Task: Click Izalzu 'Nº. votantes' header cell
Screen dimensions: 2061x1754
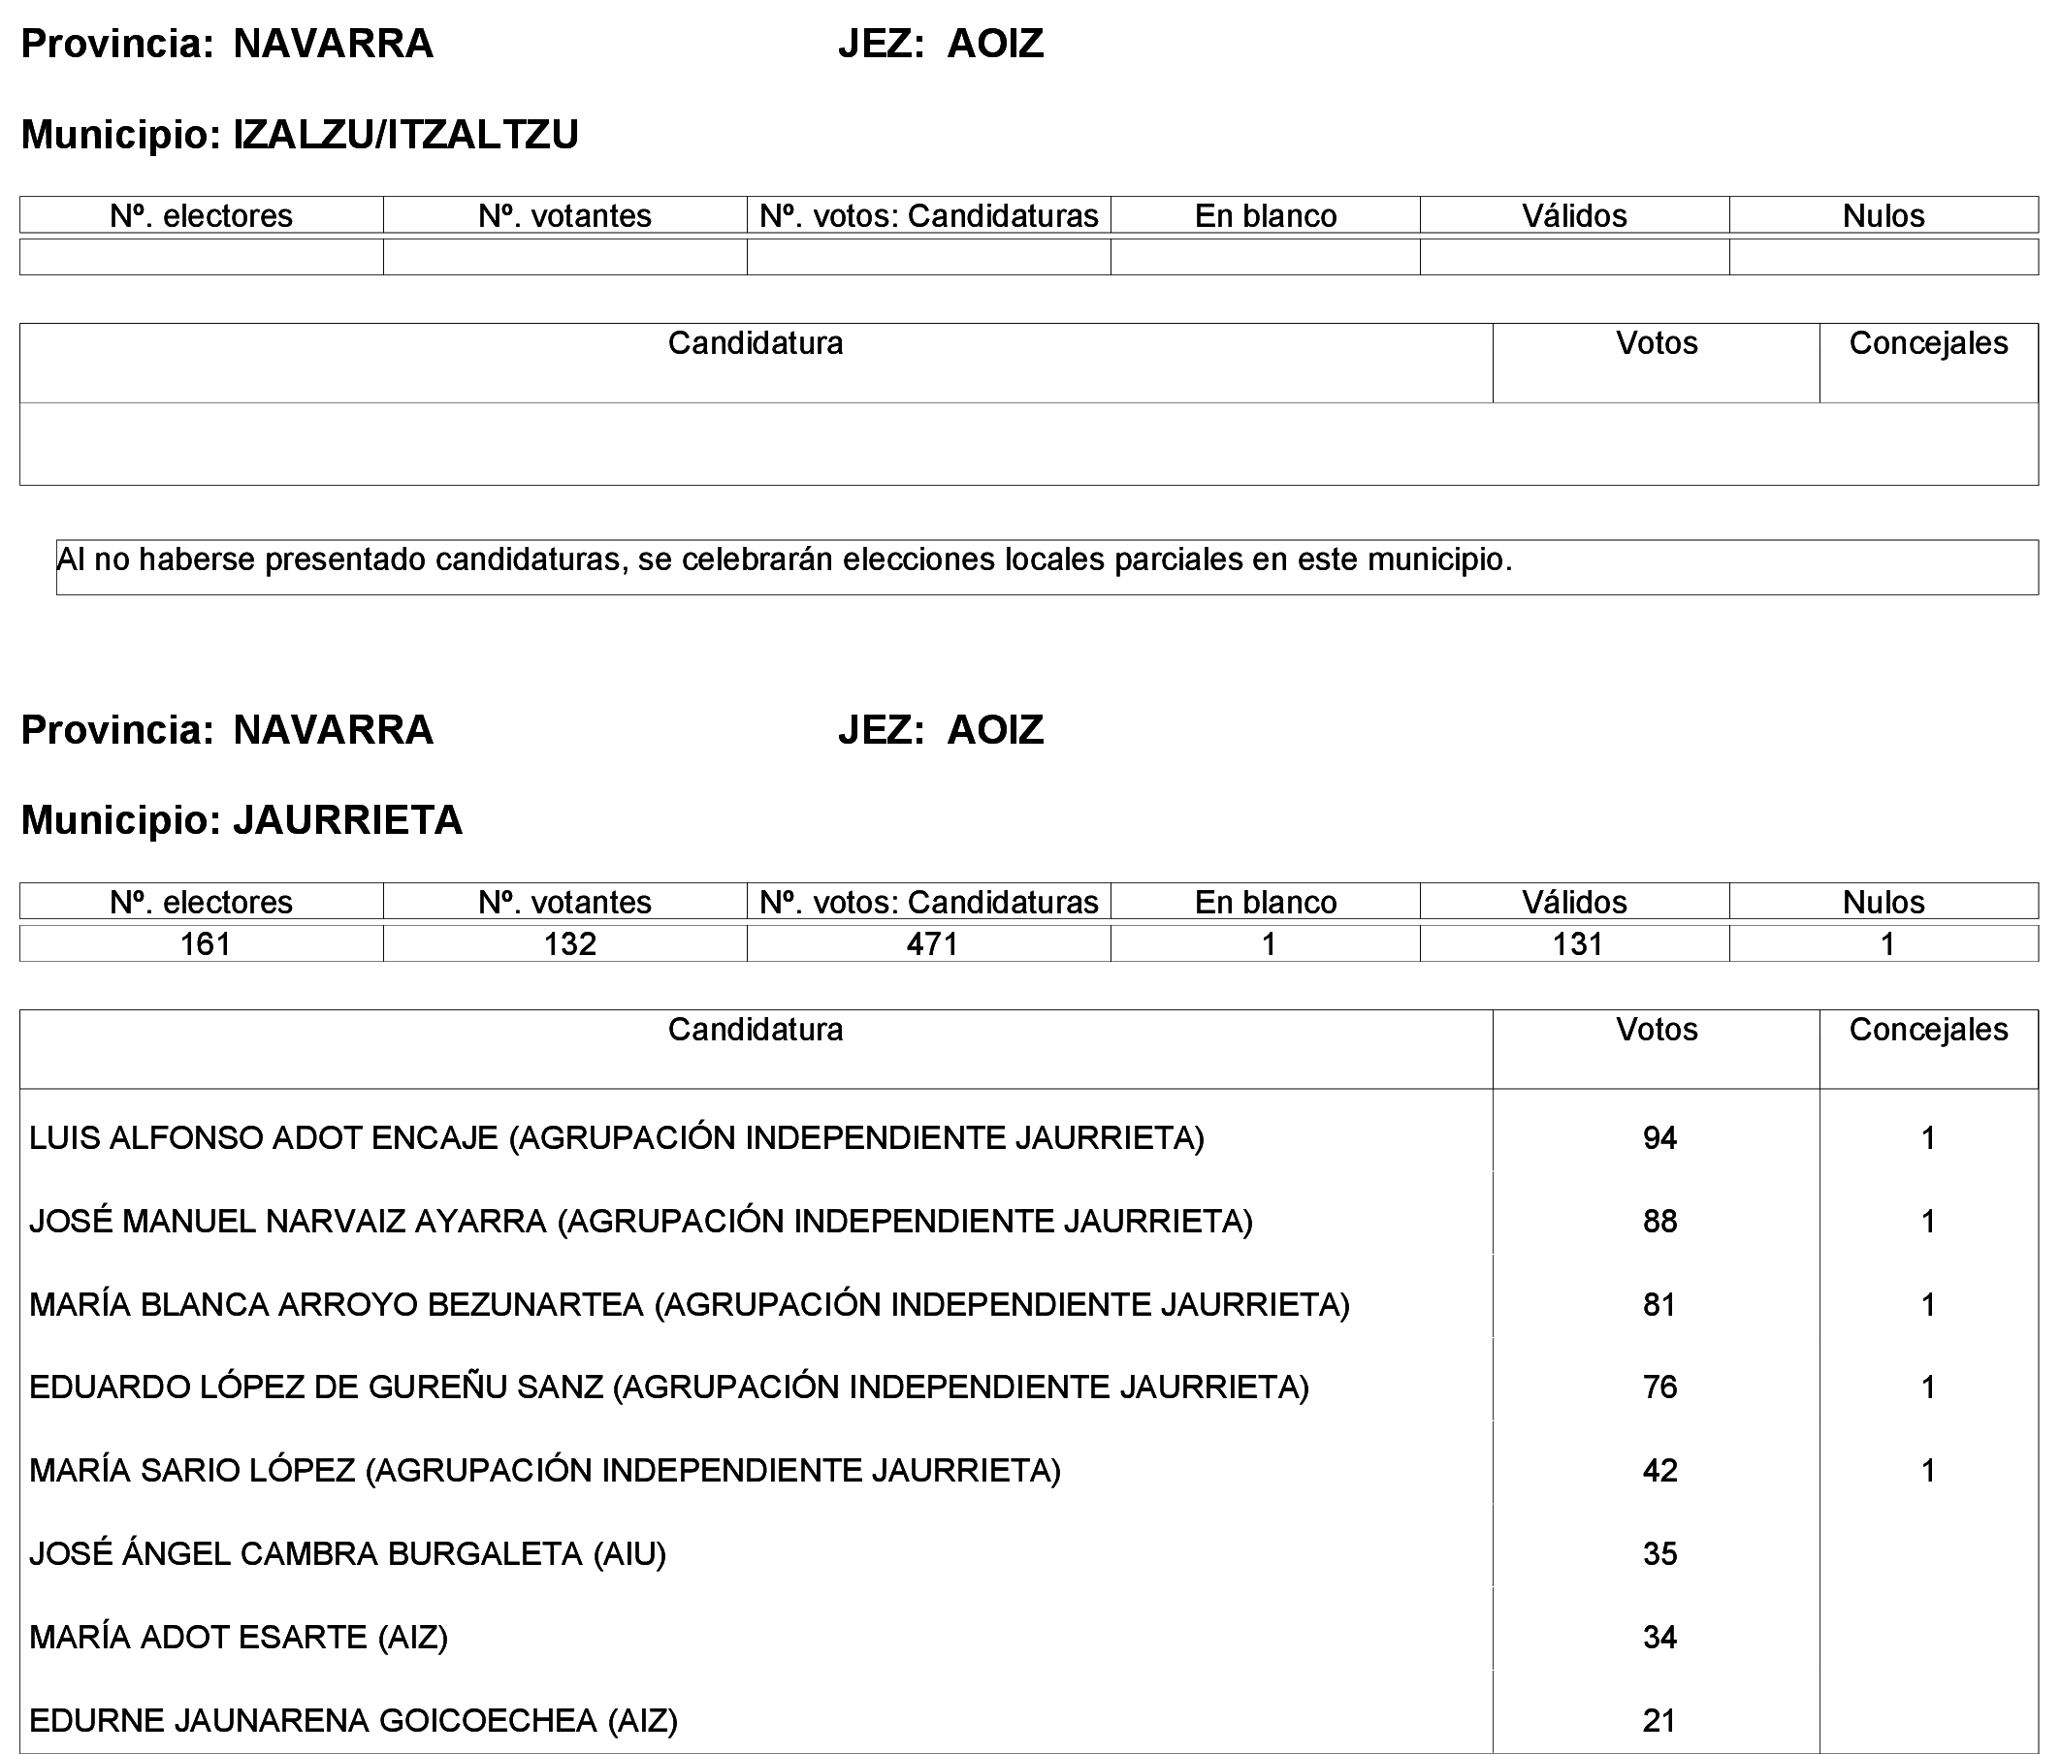Action: pos(566,216)
